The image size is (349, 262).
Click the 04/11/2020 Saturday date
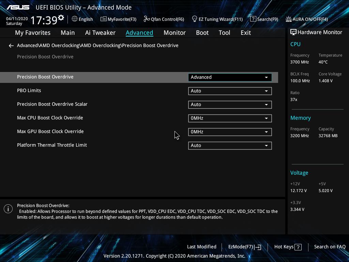[17, 21]
